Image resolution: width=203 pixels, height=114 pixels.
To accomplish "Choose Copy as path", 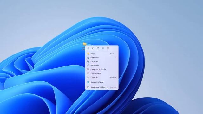I will coord(102,73).
